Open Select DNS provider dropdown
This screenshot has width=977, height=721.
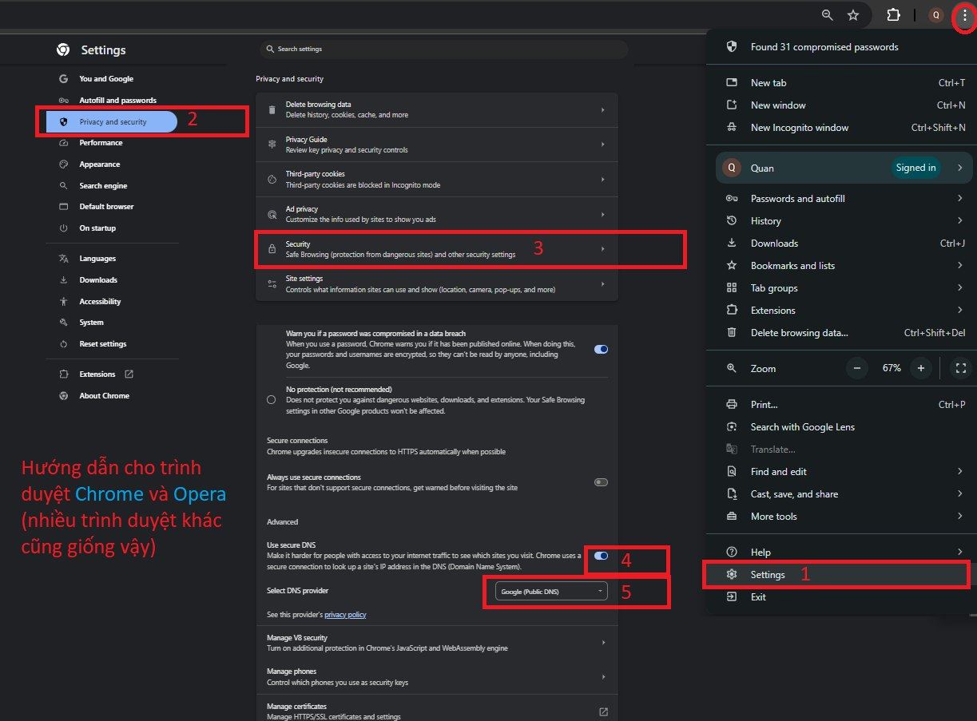pyautogui.click(x=551, y=591)
